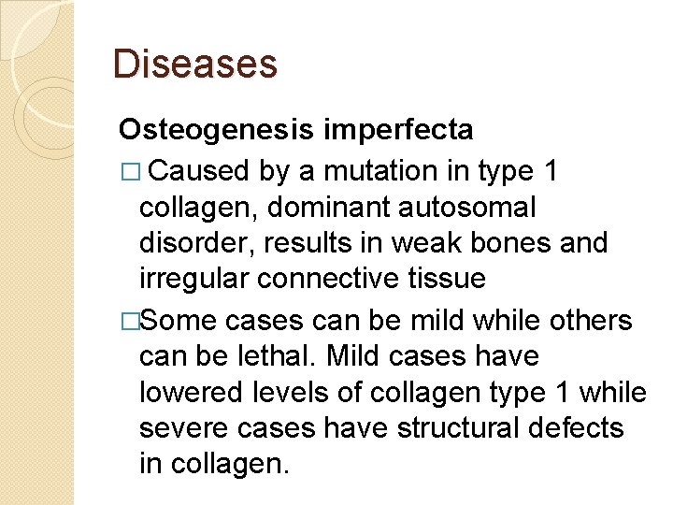This screenshot has height=505, width=673.
Task: Click the tan textured sidebar strip
Action: pos(36,252)
